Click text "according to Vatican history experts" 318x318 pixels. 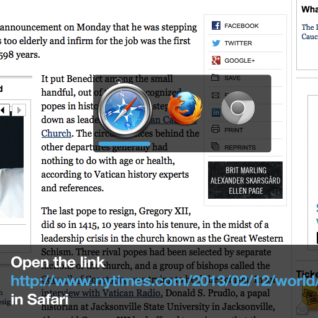pyautogui.click(x=115, y=175)
